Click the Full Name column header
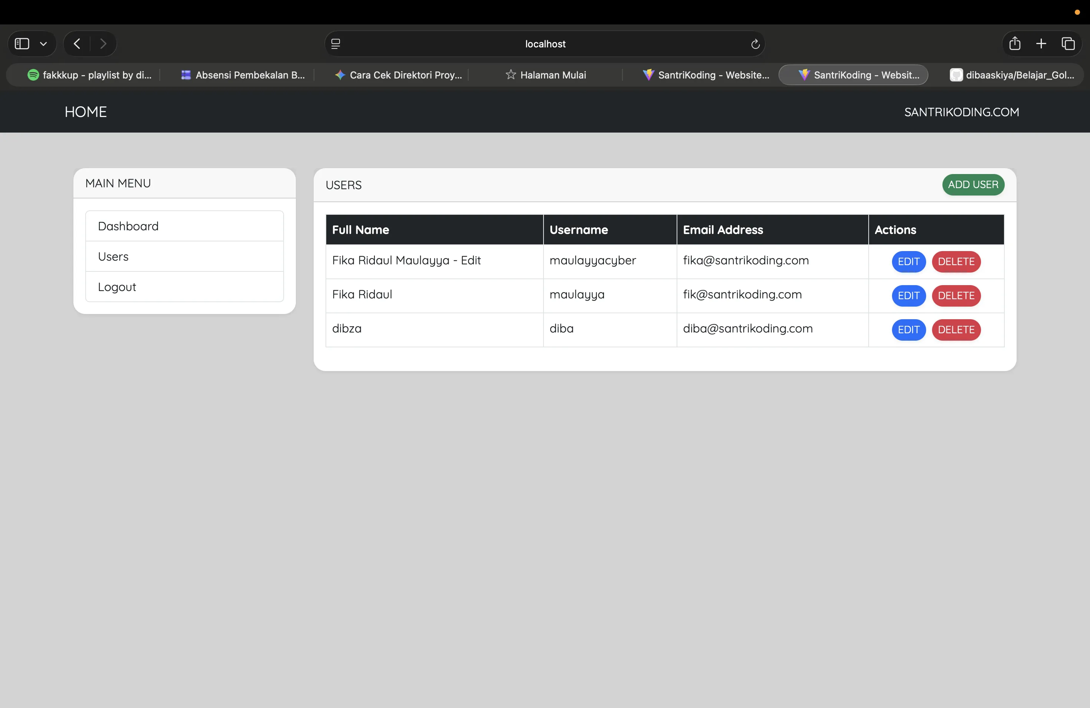 pos(435,230)
